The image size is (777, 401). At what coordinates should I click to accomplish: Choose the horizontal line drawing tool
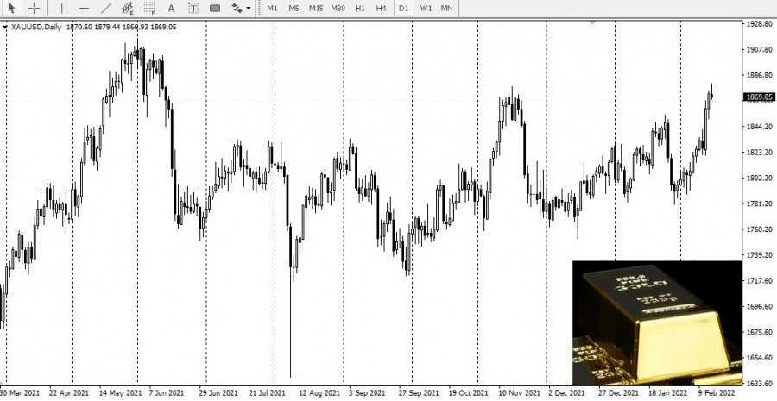(x=85, y=8)
